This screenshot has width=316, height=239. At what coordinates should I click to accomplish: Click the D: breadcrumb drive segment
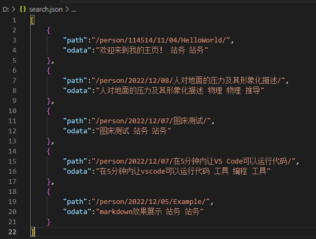[x=6, y=9]
